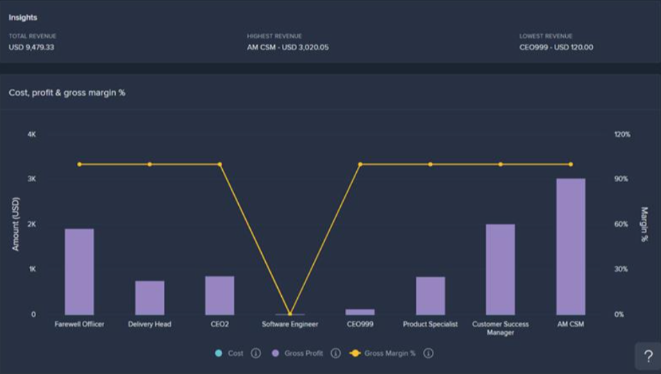
Task: Click the Farewell Officer bar
Action: 79,272
